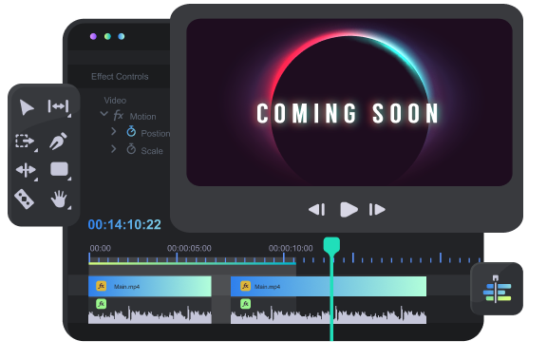Screen dimensions: 547x360
Task: Select the Rectangle shape tool
Action: click(x=59, y=169)
